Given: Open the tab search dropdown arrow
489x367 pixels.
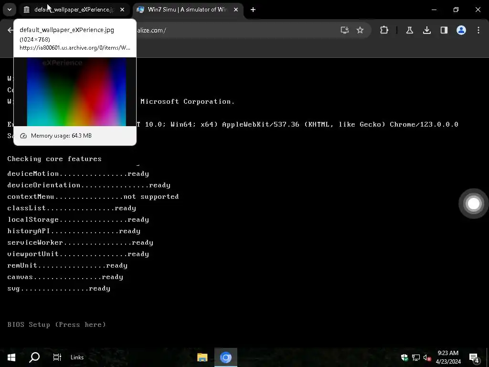Looking at the screenshot, I should point(10,10).
